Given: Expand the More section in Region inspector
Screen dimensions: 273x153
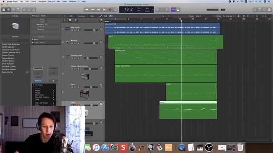Looking at the screenshot, I should pos(33,40).
